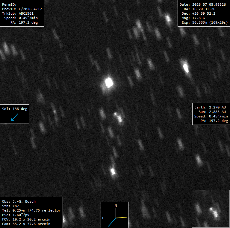Click the 'Earth: 2.270 AU' distance

210,107
